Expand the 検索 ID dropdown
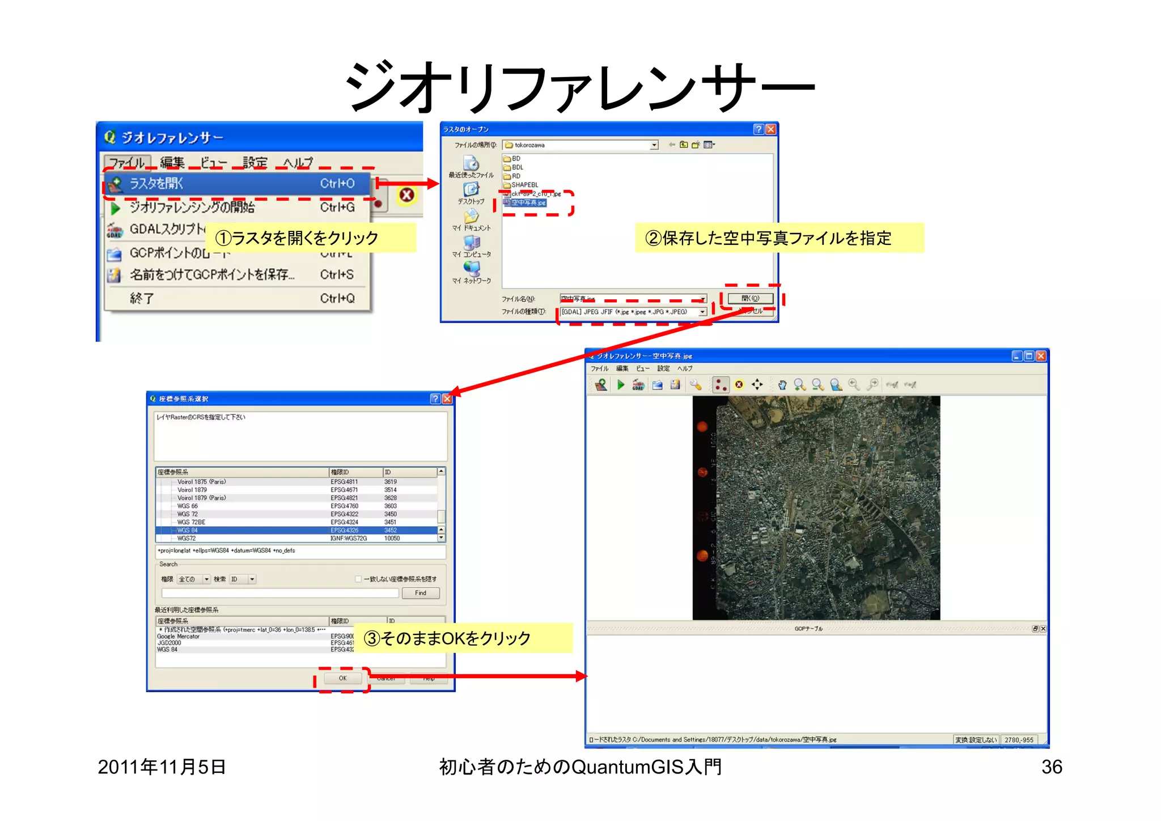 click(x=252, y=579)
